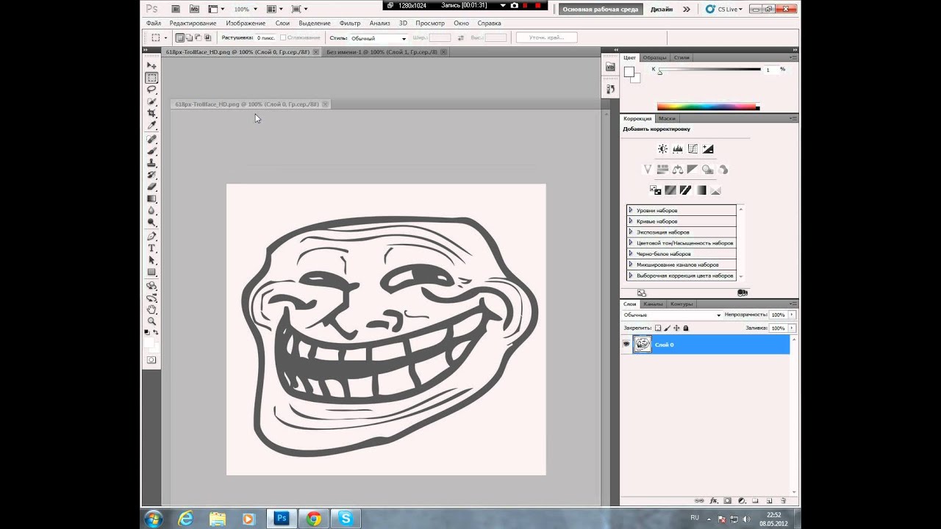The height and width of the screenshot is (529, 941).
Task: Open the Файл menu
Action: [x=153, y=23]
